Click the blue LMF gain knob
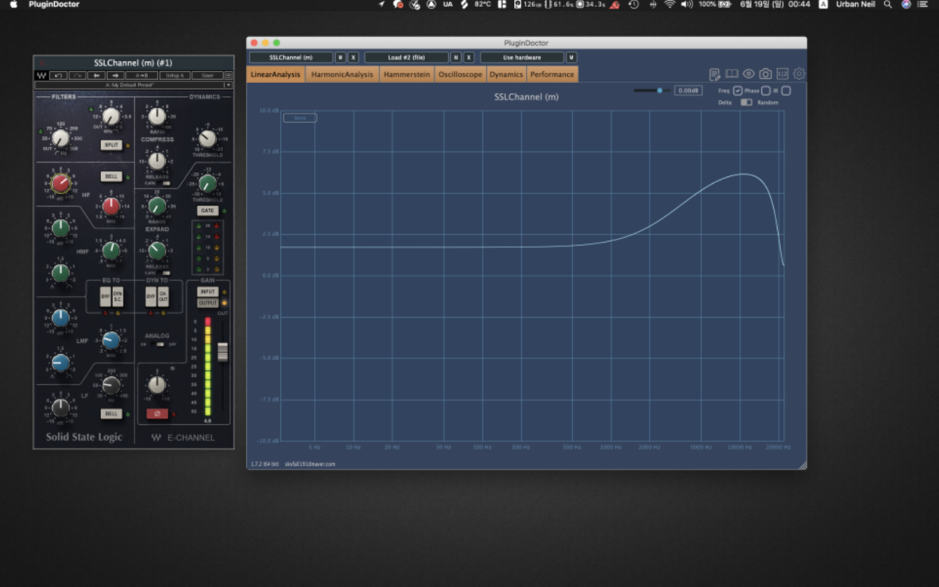 coord(61,318)
